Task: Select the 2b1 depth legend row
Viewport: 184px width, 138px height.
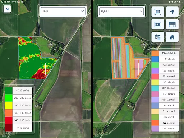Action: coord(165,71)
